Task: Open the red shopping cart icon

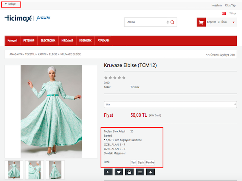Action: tap(201, 22)
